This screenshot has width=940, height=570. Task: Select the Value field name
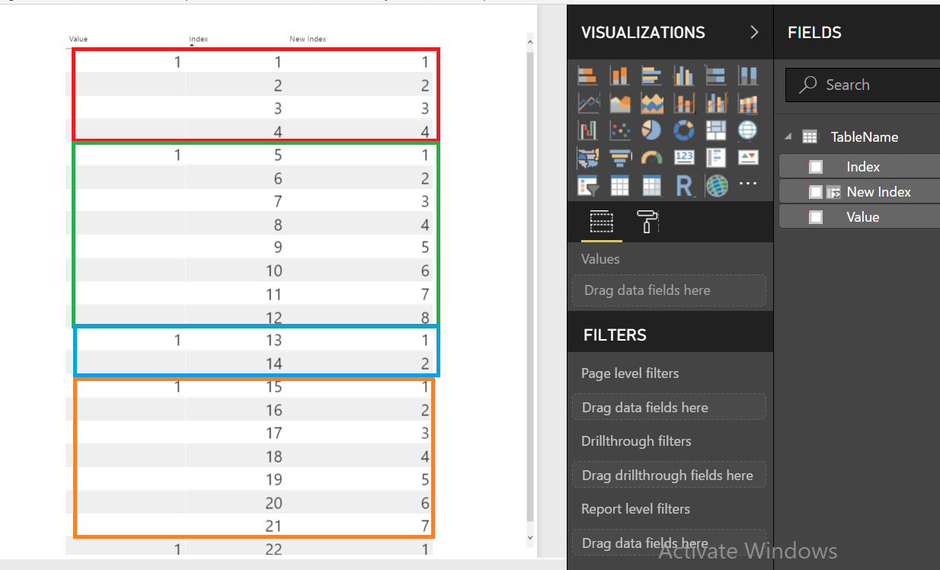pyautogui.click(x=862, y=217)
